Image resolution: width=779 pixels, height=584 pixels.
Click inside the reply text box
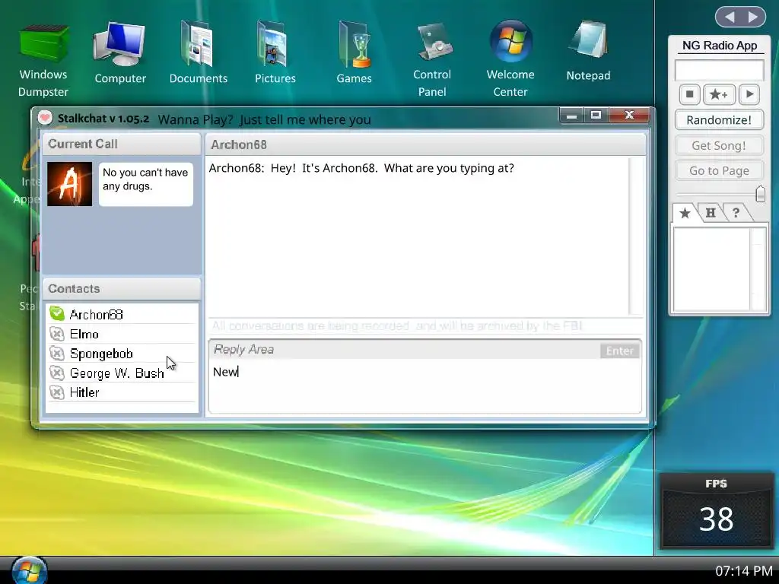click(x=424, y=386)
